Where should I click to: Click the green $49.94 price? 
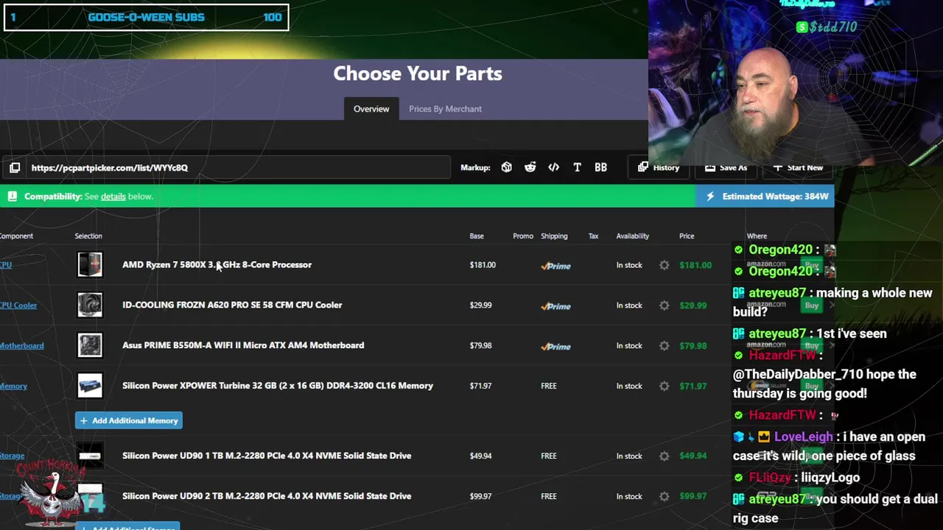click(693, 456)
